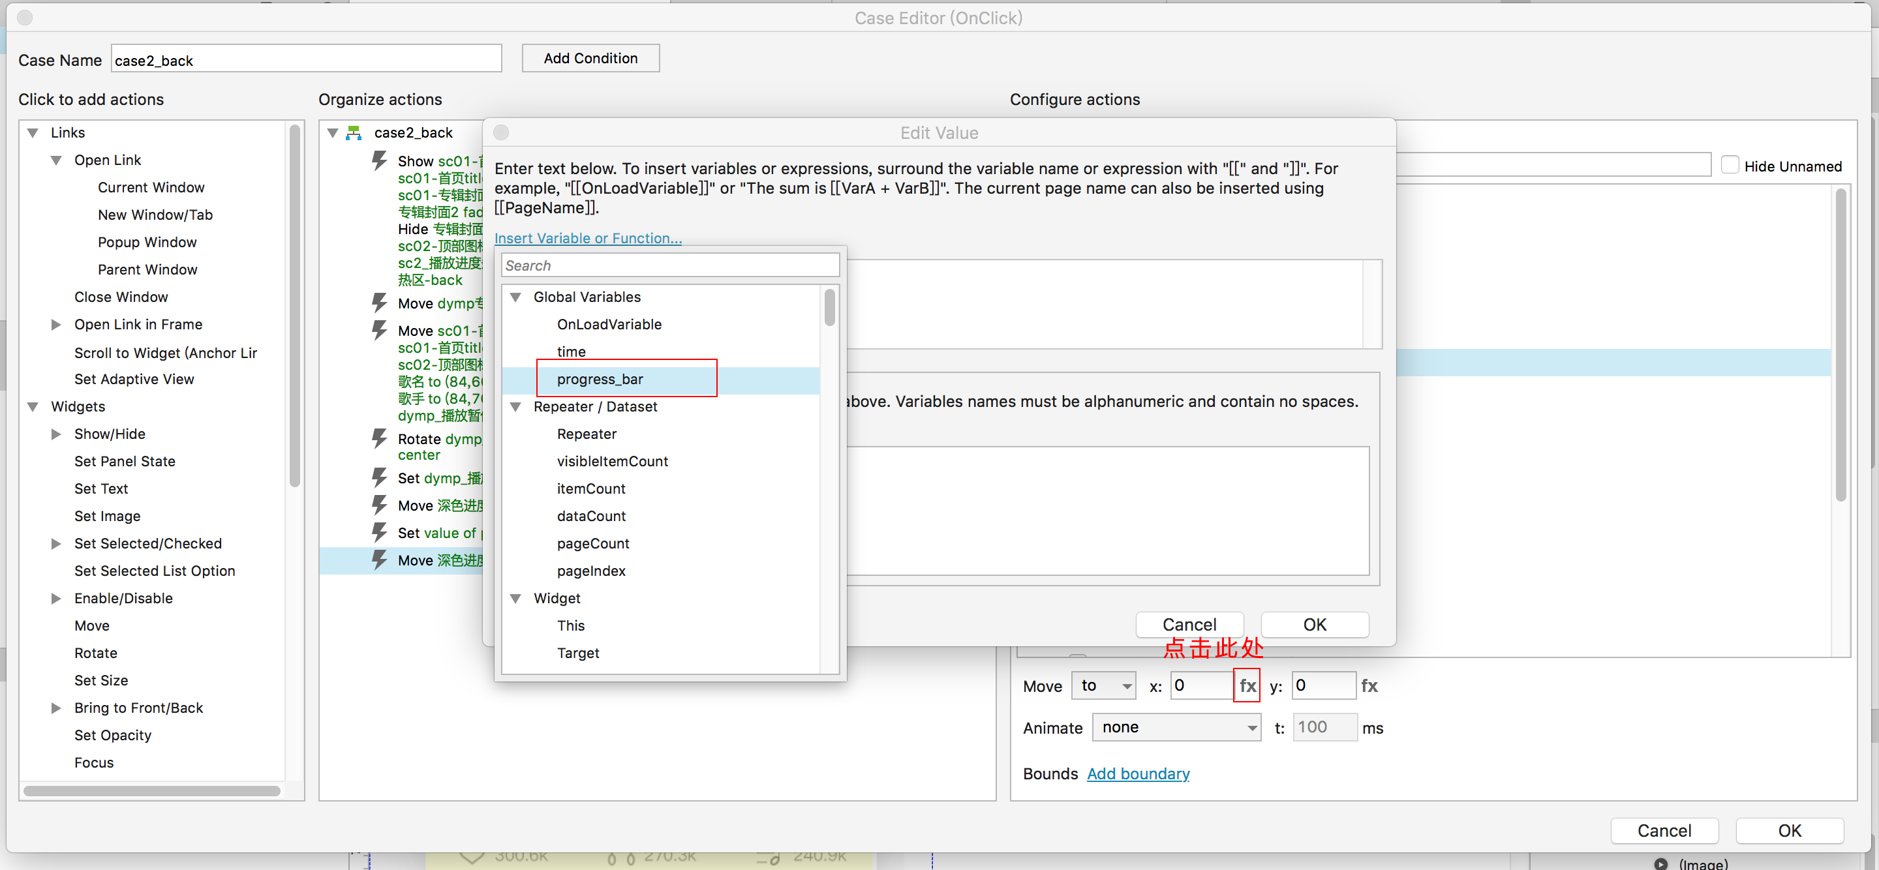Screen dimensions: 1879x870
Task: Click the lightning icon beside Show sc01 action
Action: pyautogui.click(x=379, y=160)
